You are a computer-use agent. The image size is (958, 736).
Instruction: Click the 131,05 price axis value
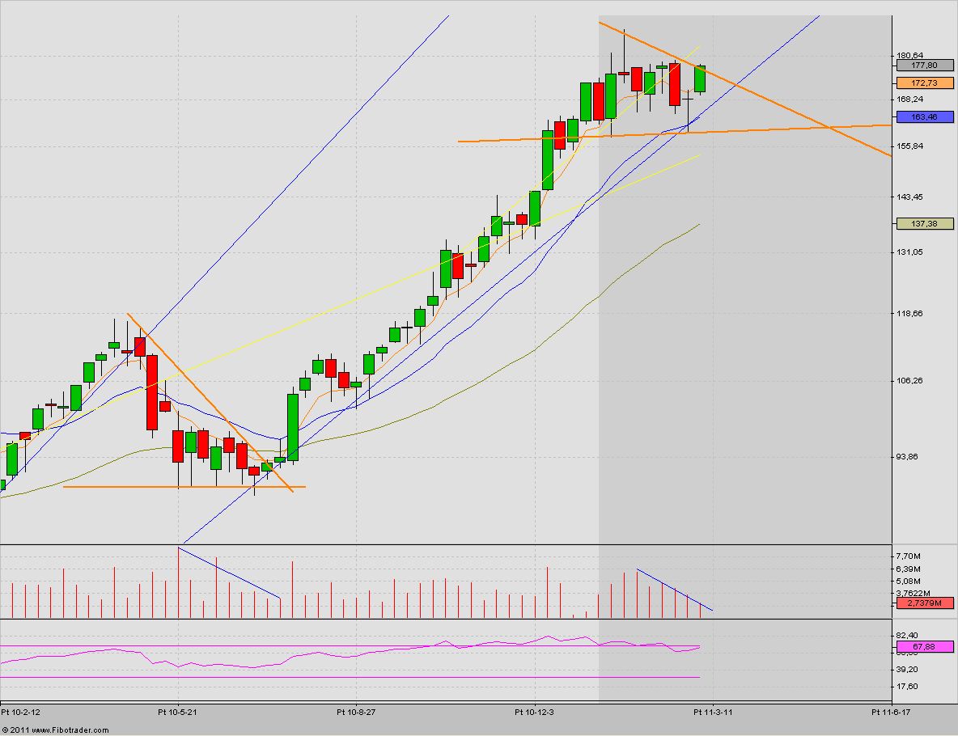coord(909,252)
